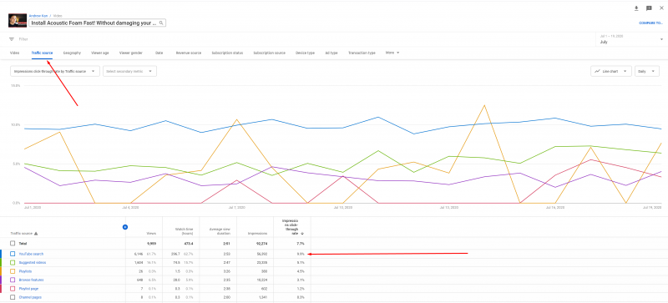Viewport: 668px width, 303px height.
Task: Open the Daily granularity dropdown
Action: tap(646, 71)
